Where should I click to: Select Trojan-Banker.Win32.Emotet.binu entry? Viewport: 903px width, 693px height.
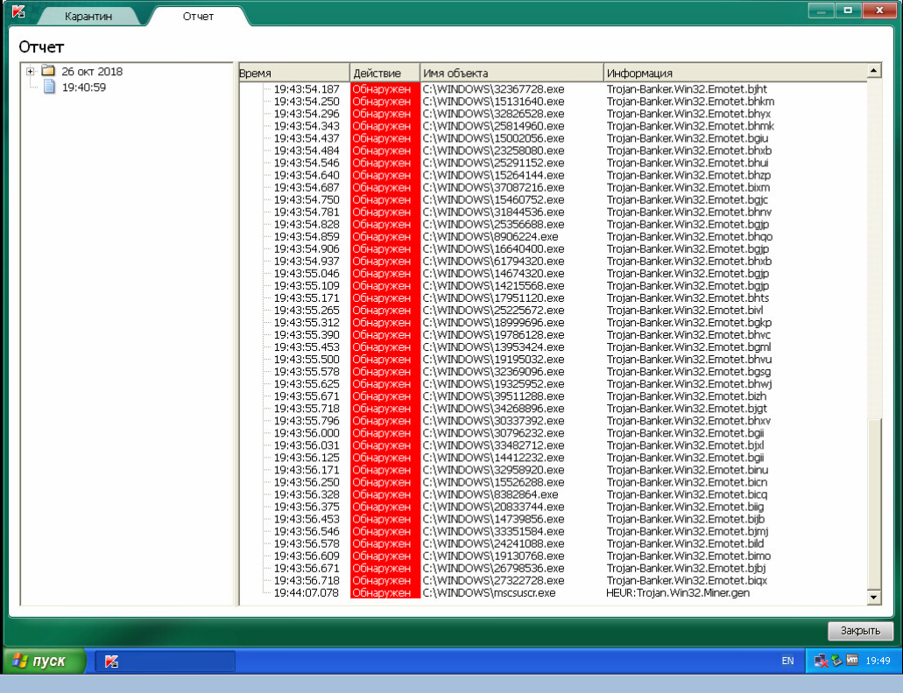687,470
